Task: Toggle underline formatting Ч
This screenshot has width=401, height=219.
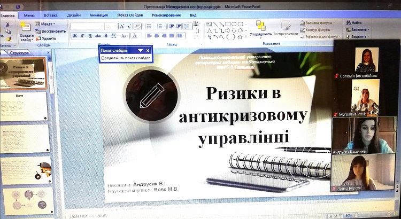Action: coord(90,36)
